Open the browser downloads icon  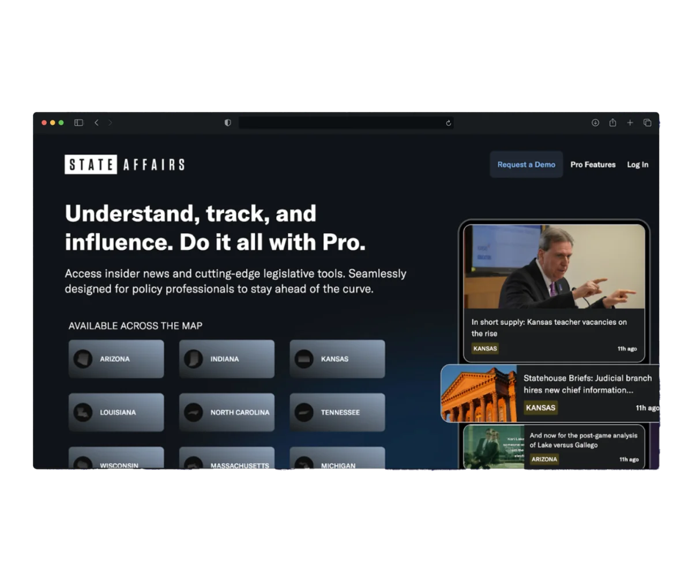click(x=595, y=123)
